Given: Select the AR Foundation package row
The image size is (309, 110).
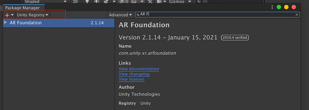Looking at the screenshot, I should (x=59, y=23).
